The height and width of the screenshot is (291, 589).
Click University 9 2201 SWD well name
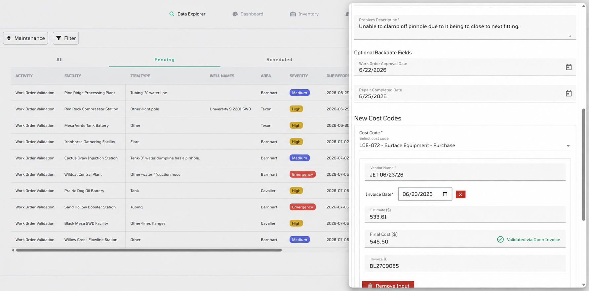click(x=230, y=109)
